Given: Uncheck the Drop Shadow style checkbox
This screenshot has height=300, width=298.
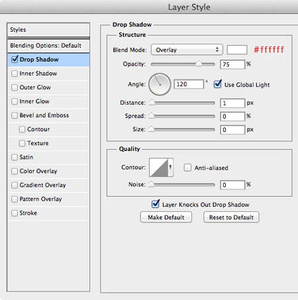Looking at the screenshot, I should click(x=15, y=59).
